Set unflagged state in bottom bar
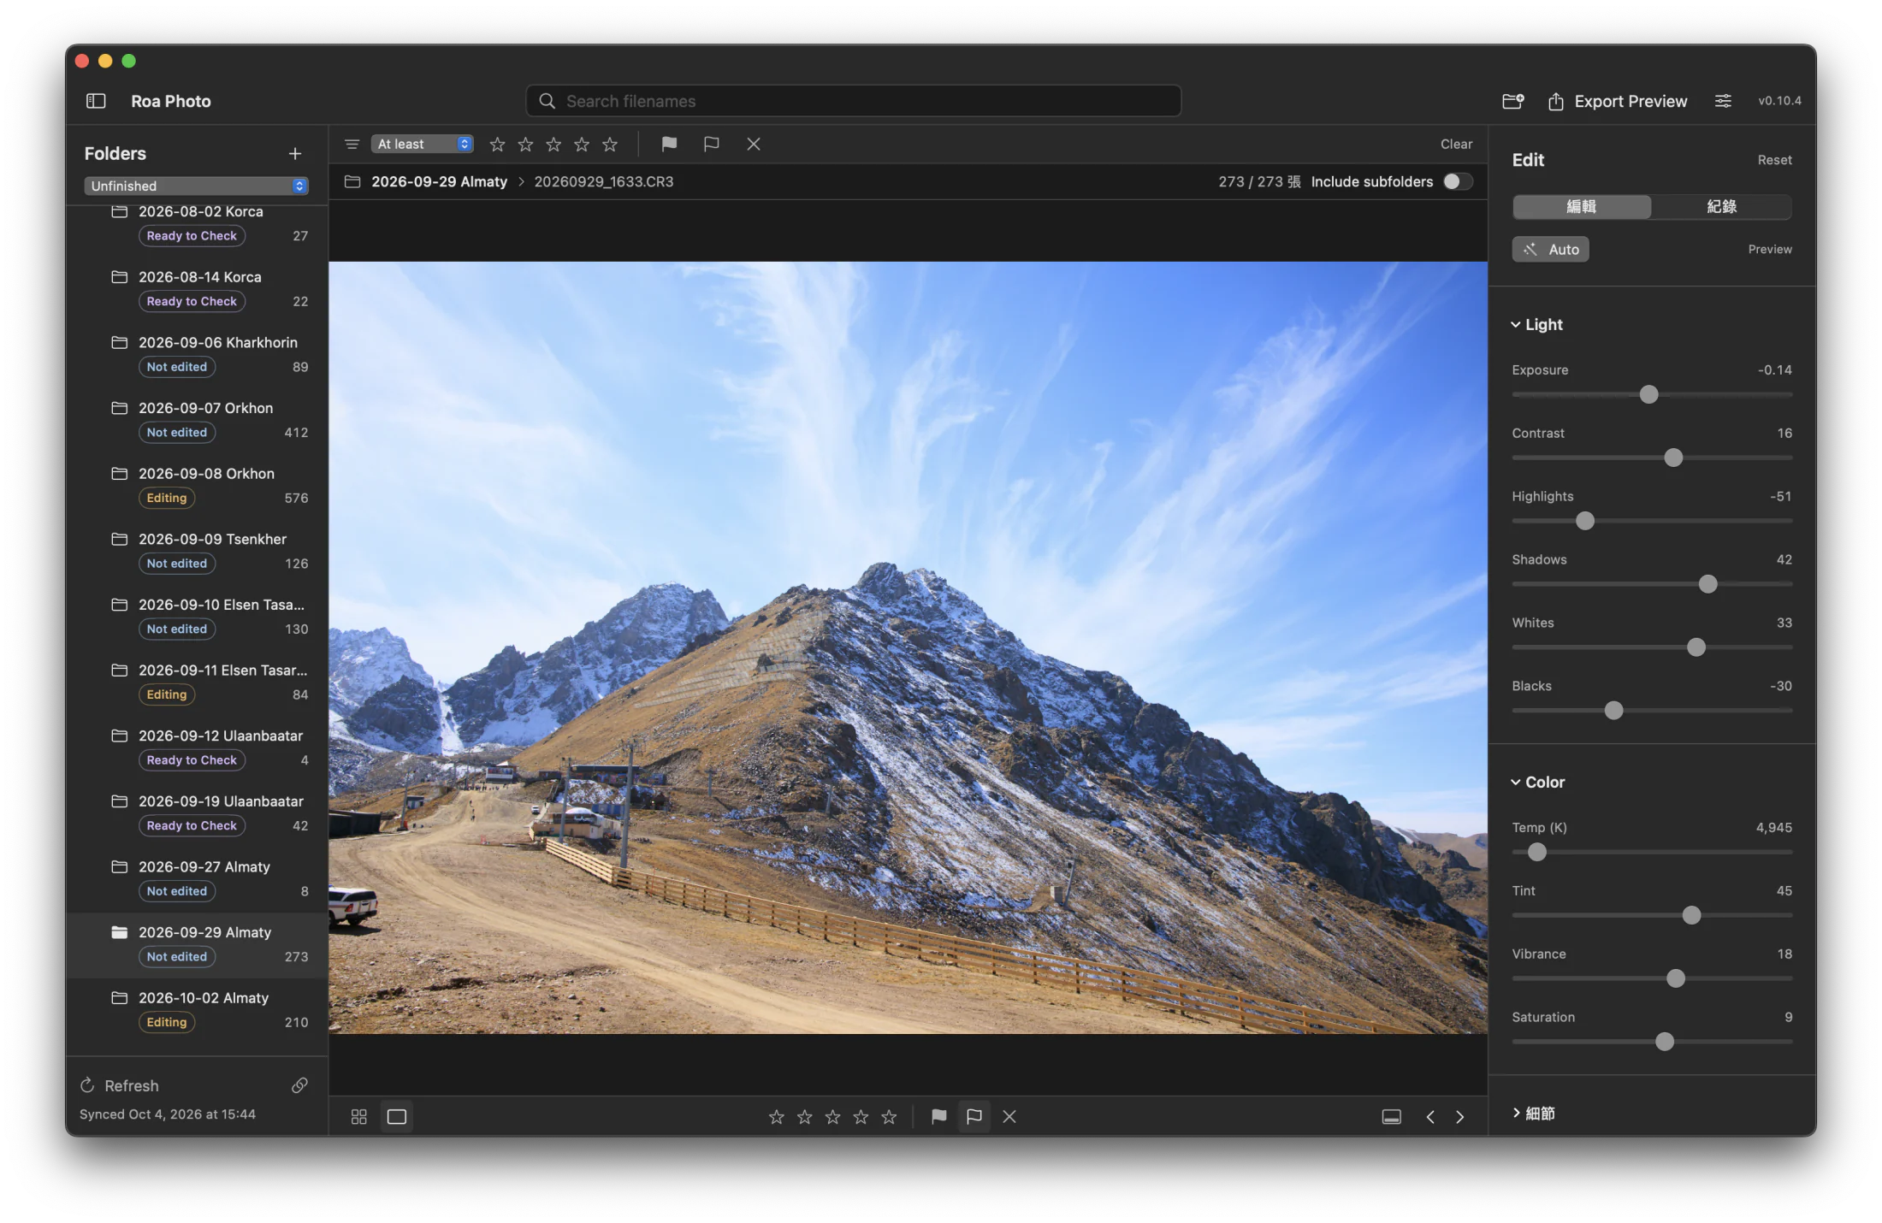Viewport: 1882px width, 1223px height. [974, 1117]
